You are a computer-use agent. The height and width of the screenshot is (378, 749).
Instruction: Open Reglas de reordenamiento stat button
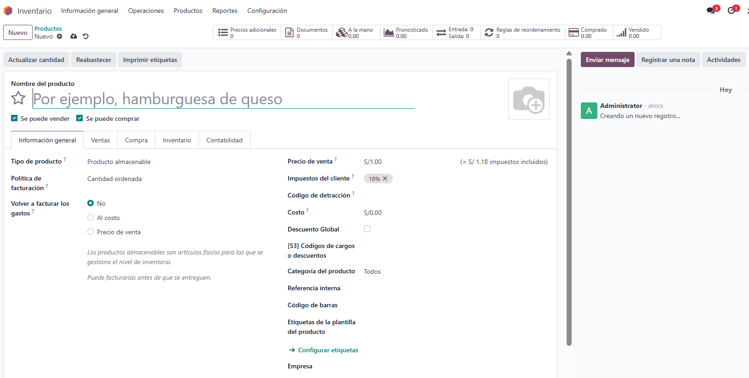click(523, 33)
